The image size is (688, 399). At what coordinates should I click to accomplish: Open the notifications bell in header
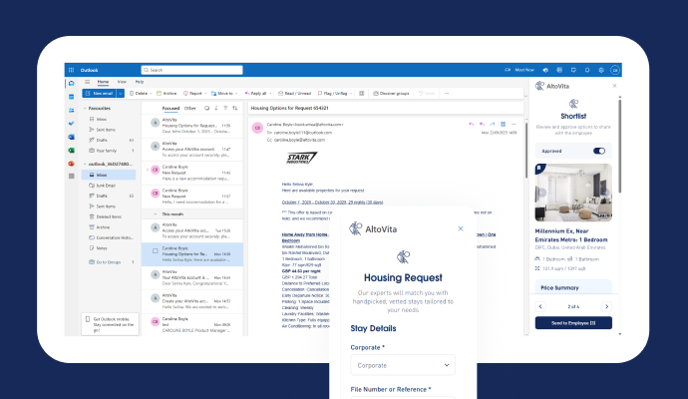coord(587,70)
